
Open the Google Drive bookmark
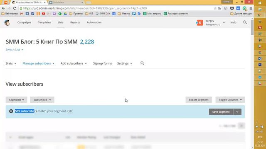pyautogui.click(x=66, y=14)
